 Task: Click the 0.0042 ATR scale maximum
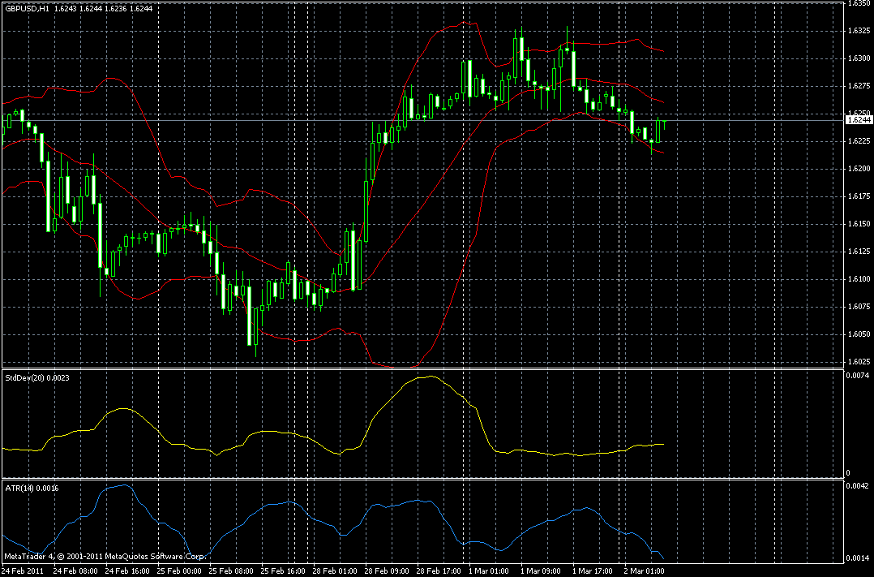click(857, 486)
